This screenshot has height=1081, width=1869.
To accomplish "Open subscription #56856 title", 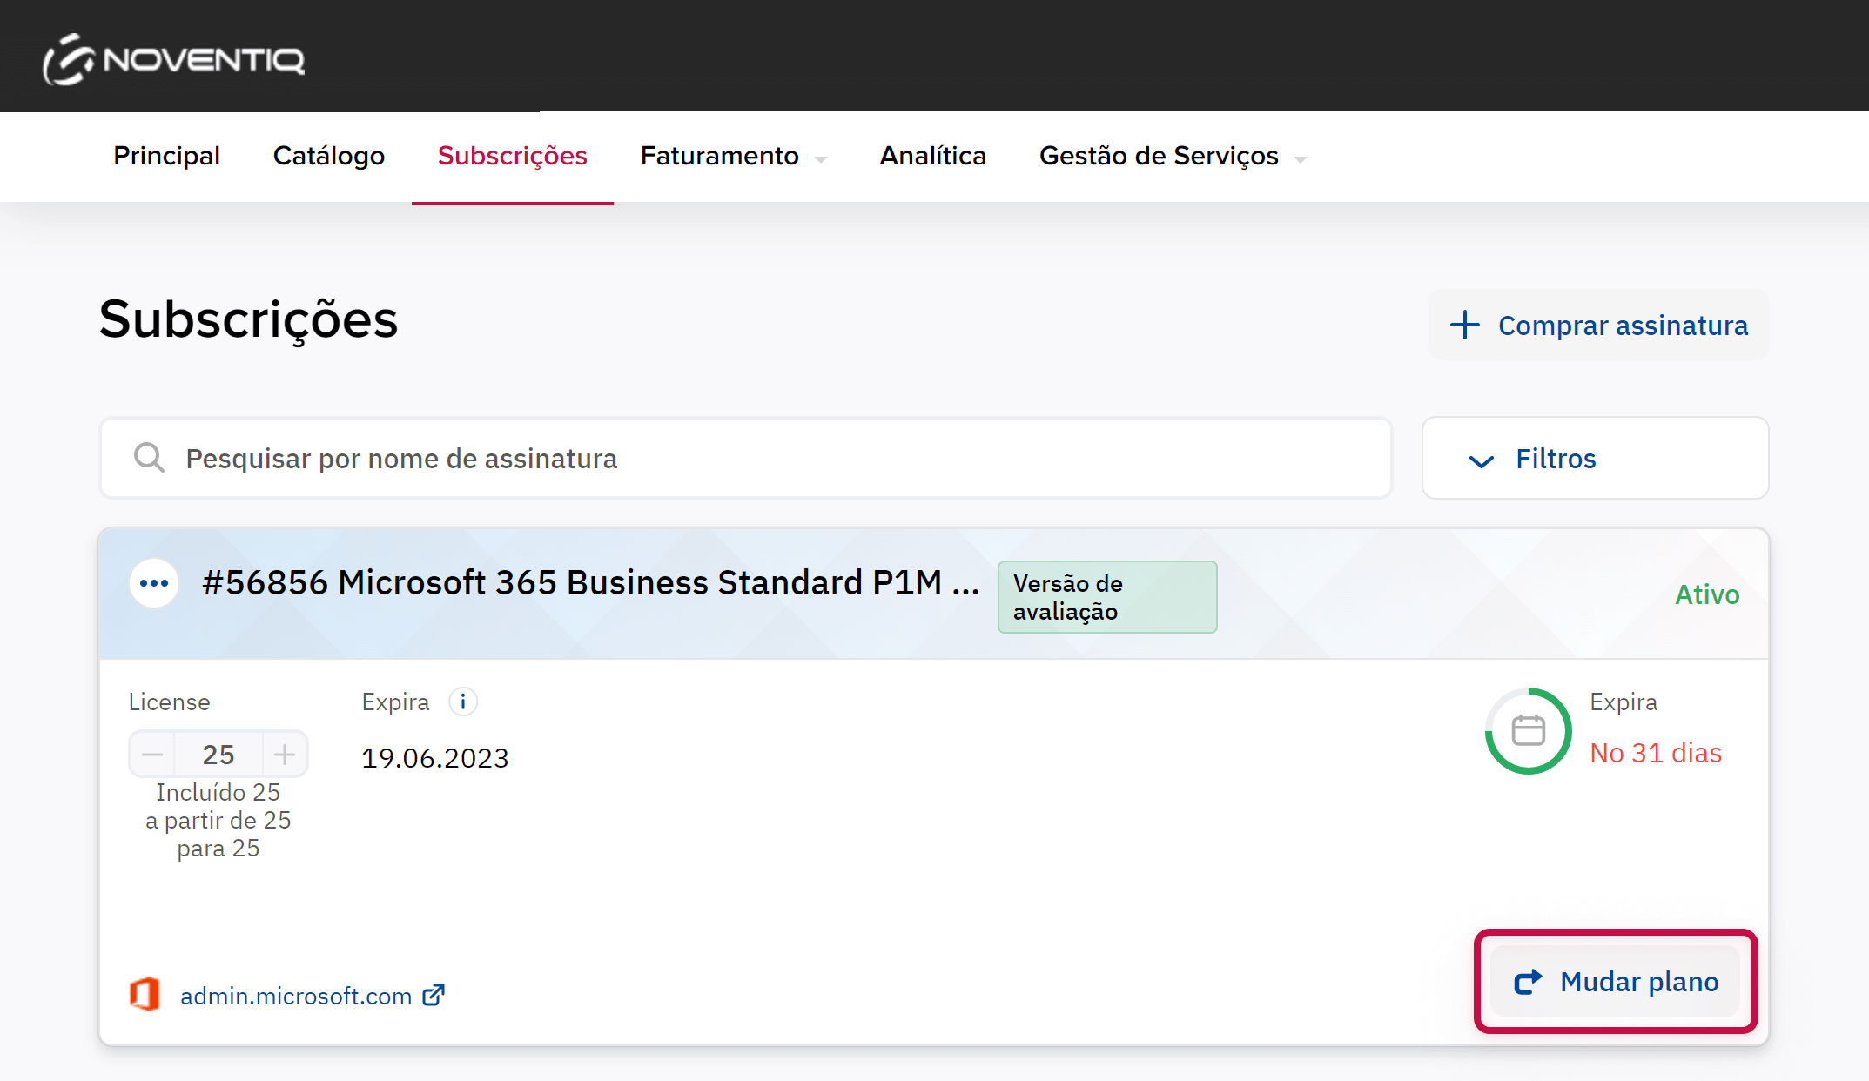I will pos(590,583).
